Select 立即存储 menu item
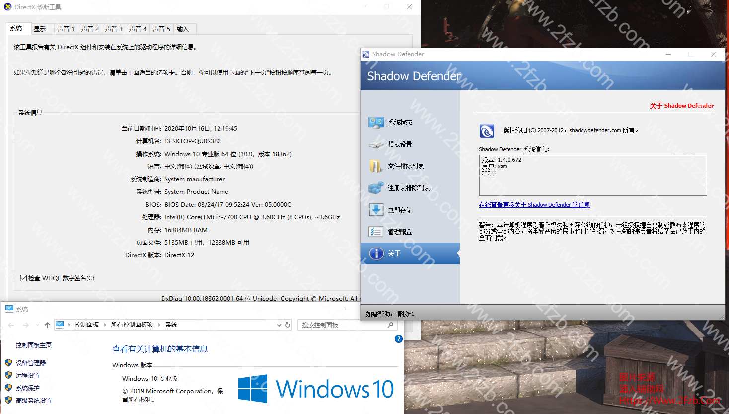Image resolution: width=729 pixels, height=414 pixels. coord(410,210)
